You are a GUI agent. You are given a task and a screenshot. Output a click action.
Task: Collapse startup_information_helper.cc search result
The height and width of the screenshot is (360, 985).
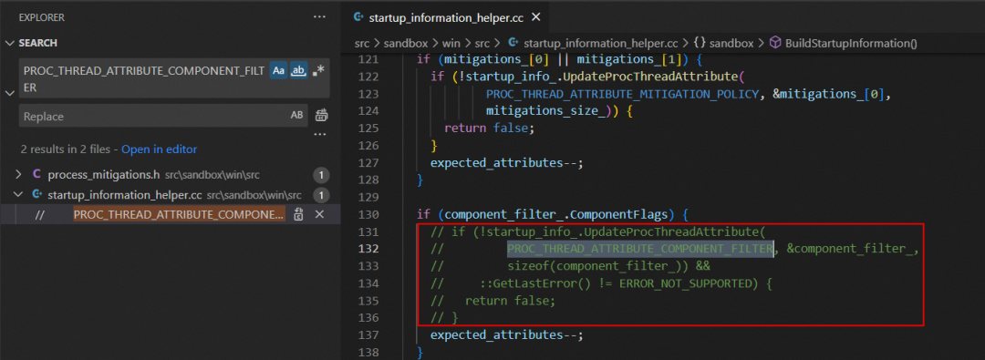pyautogui.click(x=18, y=194)
